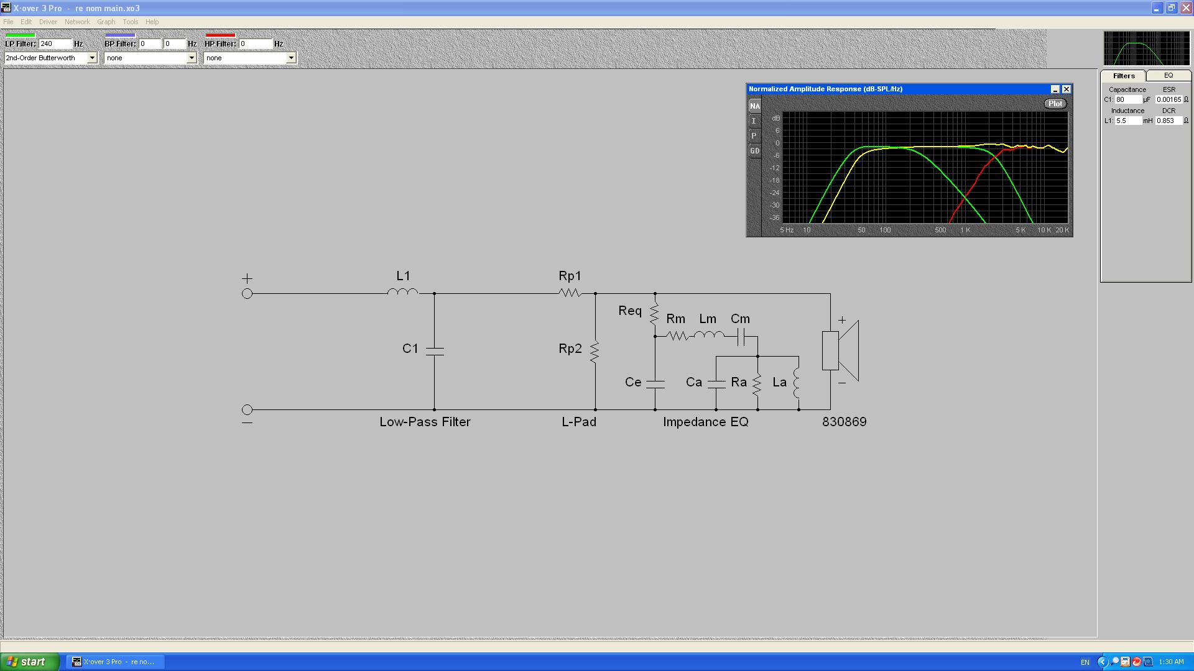Open the Edit menu
This screenshot has width=1194, height=671.
26,22
